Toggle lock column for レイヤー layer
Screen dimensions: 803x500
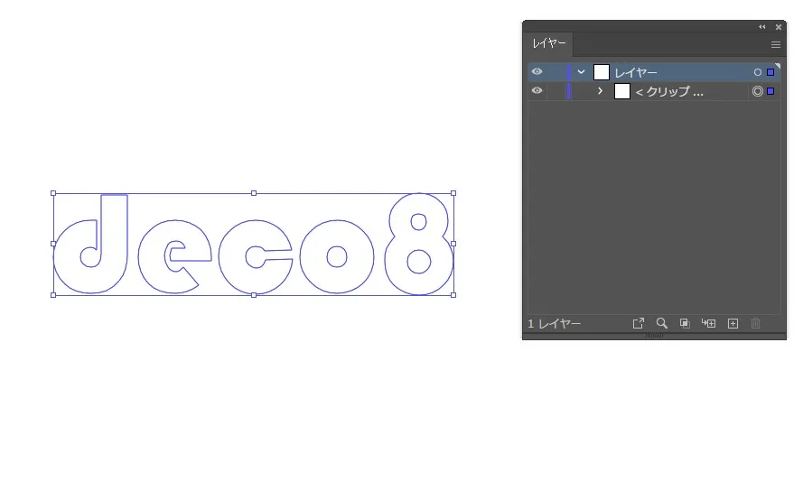coord(556,72)
